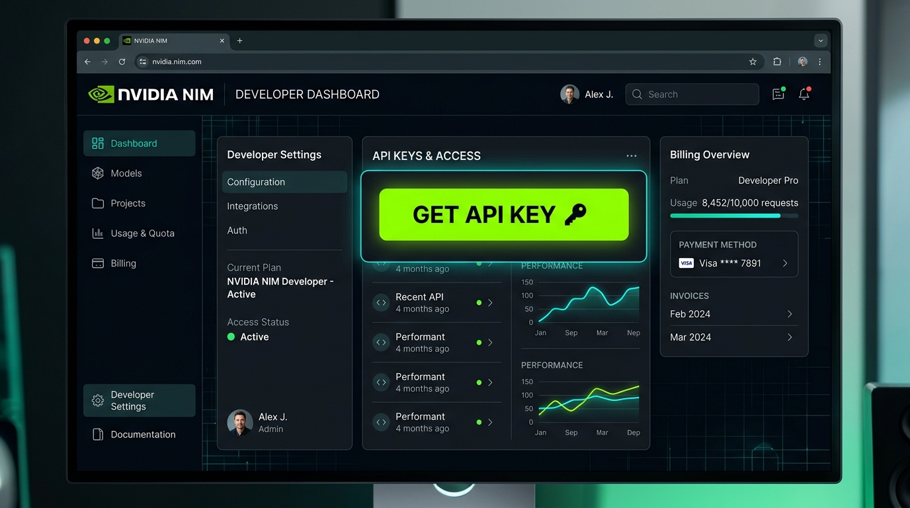Click the nvidia.nim.com address bar
This screenshot has height=508, width=910.
pos(448,62)
